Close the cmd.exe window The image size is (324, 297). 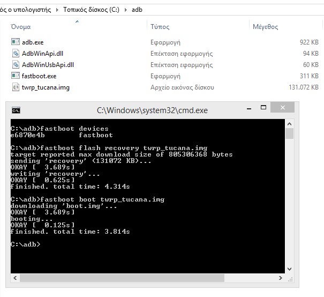pyautogui.click(x=282, y=107)
